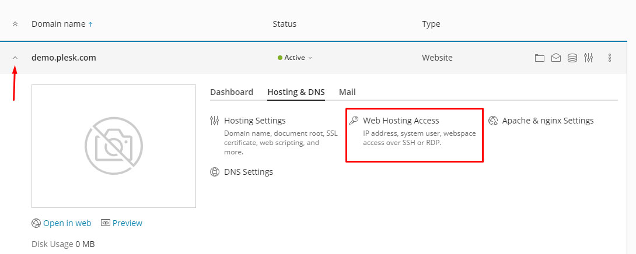
Task: Open Hosting Settings
Action: pos(255,121)
